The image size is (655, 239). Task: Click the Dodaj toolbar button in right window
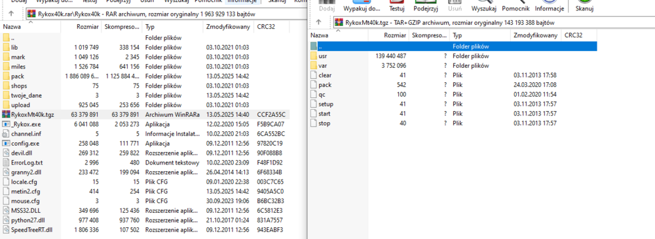[x=327, y=7]
